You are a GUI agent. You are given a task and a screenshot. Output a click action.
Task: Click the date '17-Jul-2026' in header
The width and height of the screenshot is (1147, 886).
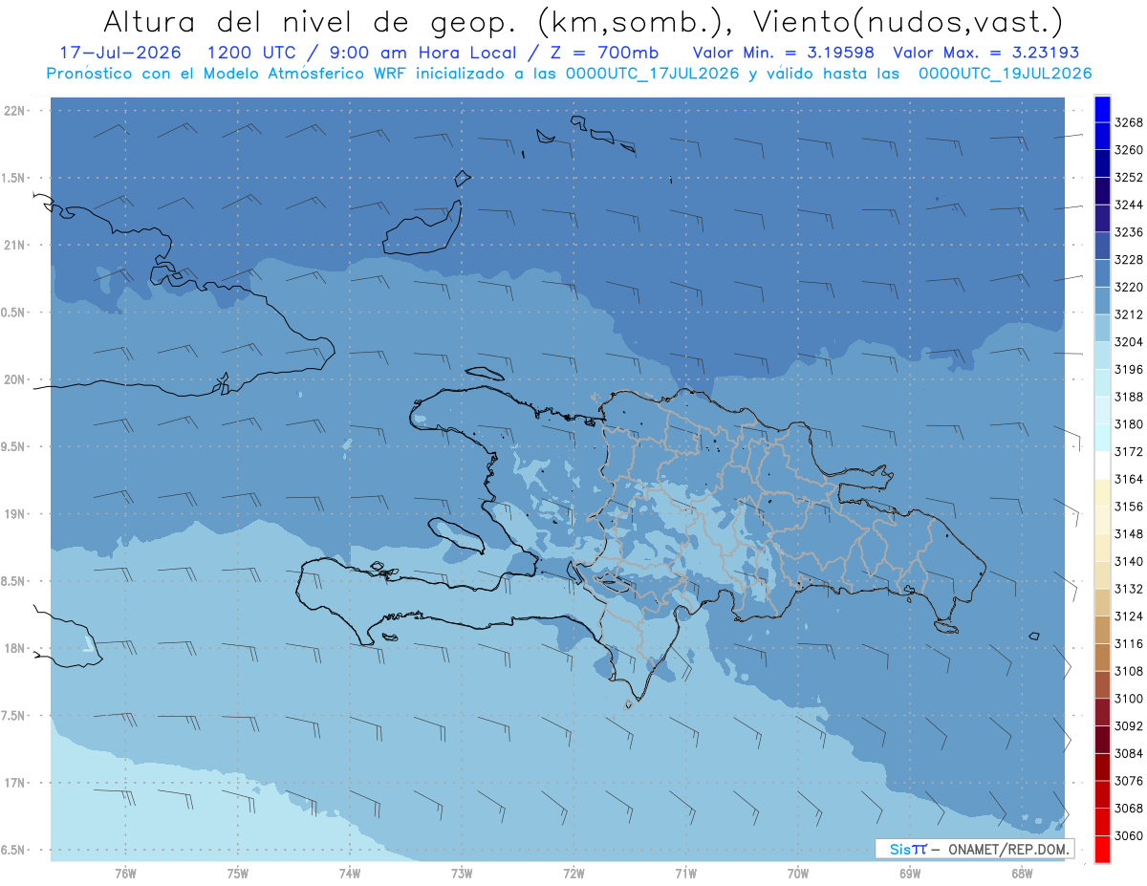tap(119, 53)
